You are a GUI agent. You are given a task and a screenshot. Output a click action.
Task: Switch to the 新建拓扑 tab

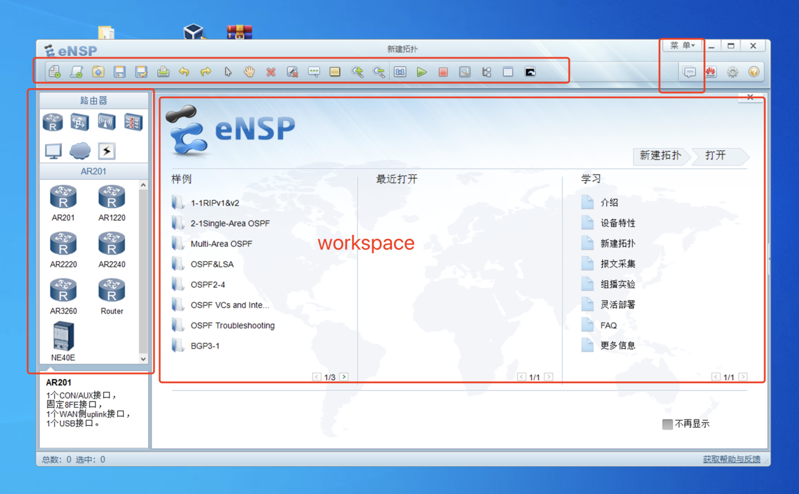coord(658,156)
